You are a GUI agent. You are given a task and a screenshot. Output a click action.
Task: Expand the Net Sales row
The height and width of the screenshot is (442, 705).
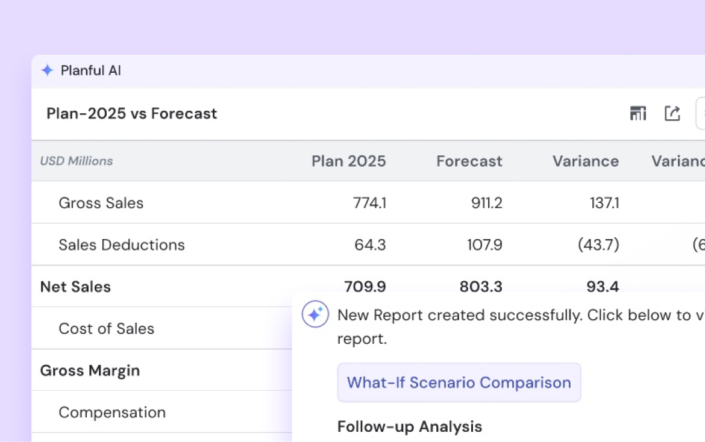[75, 287]
